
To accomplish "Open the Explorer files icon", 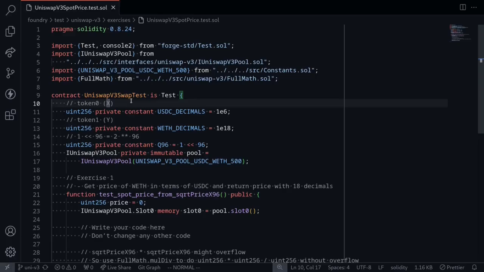I will 10,31.
